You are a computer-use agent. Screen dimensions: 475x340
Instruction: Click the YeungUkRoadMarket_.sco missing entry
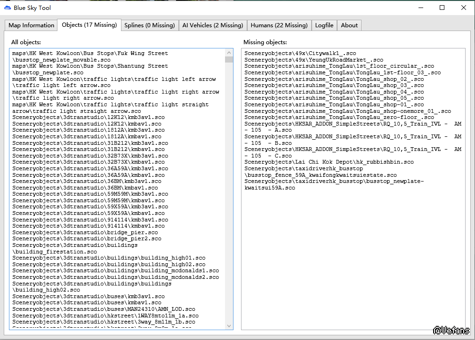pyautogui.click(x=314, y=60)
